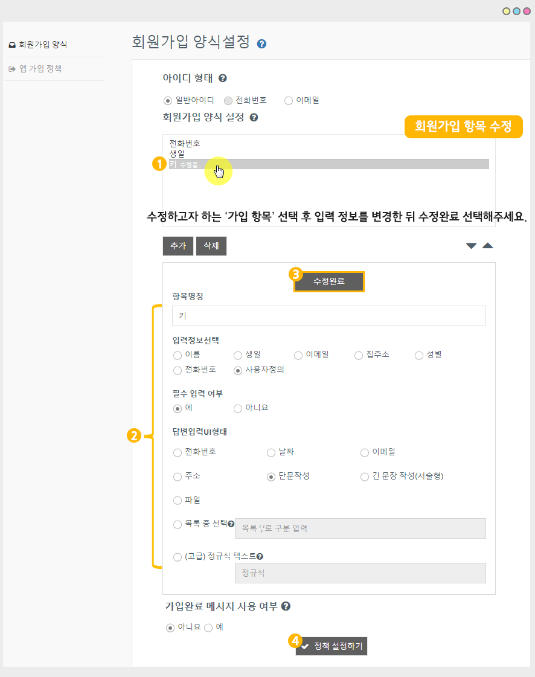The width and height of the screenshot is (535, 677).
Task: Open 앱 가입 정책 in sidebar
Action: (x=40, y=69)
